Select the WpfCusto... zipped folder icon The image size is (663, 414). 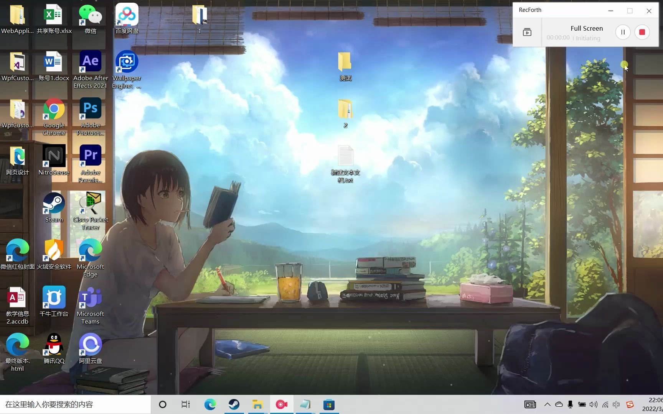[17, 114]
